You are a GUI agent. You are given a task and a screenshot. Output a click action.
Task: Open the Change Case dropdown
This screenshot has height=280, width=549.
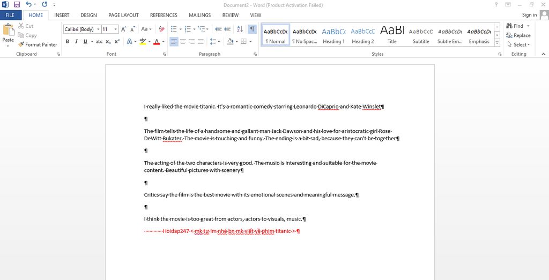tap(146, 29)
